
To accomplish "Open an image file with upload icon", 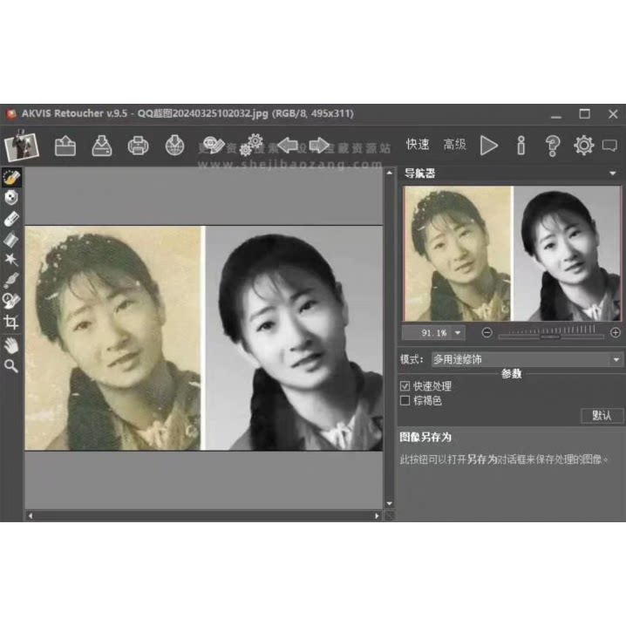I will point(65,146).
